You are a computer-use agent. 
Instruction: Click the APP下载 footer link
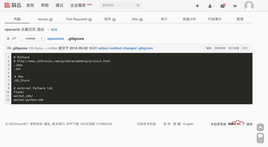click(x=72, y=124)
